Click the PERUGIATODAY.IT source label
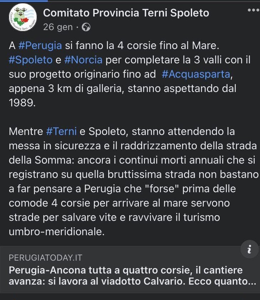Viewport: 260px width, 300px height. [x=45, y=258]
